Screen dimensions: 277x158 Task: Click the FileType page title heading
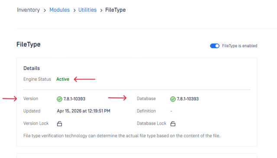pos(29,44)
